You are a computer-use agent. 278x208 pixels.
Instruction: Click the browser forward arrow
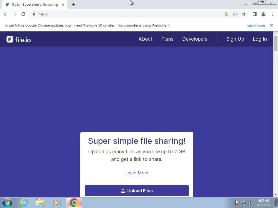pos(15,14)
